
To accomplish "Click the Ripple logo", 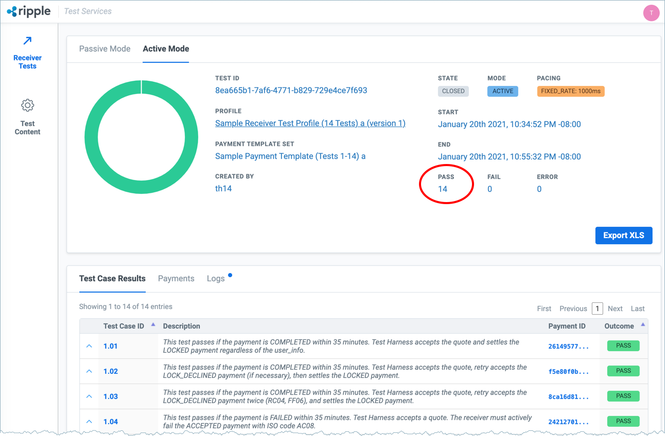I will (29, 11).
